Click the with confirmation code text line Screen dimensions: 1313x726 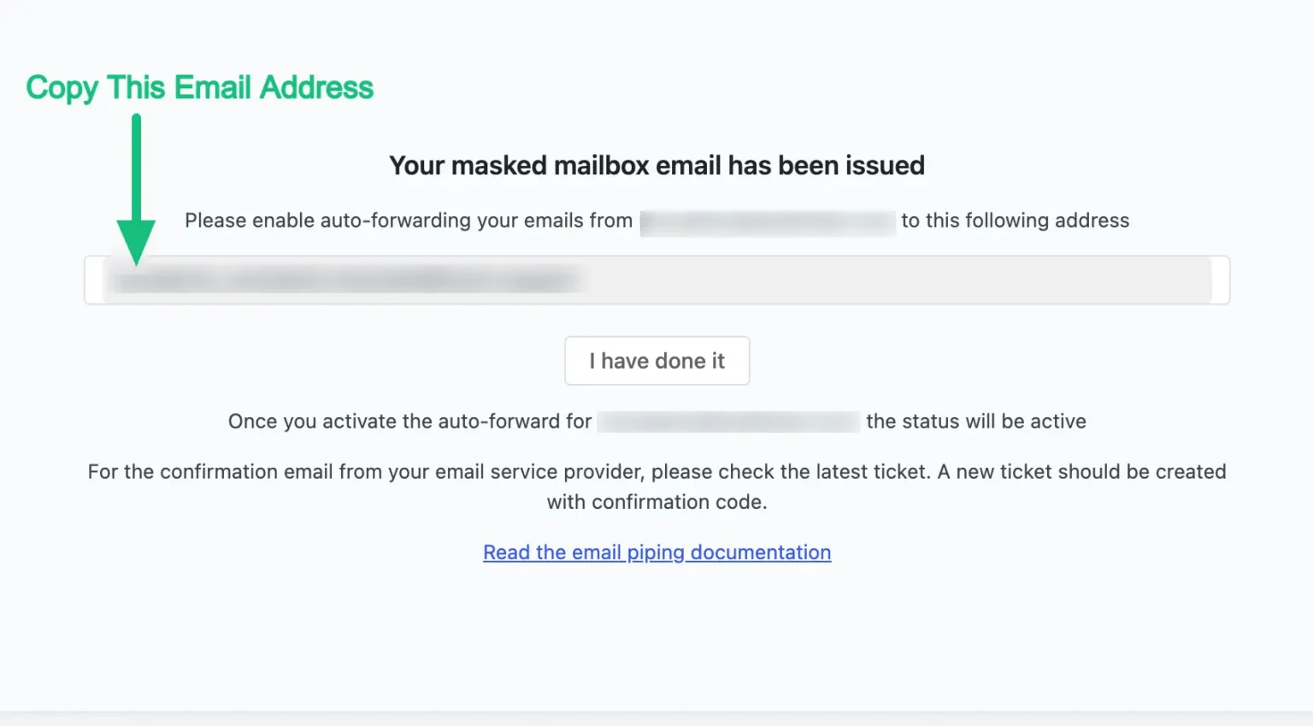[656, 502]
